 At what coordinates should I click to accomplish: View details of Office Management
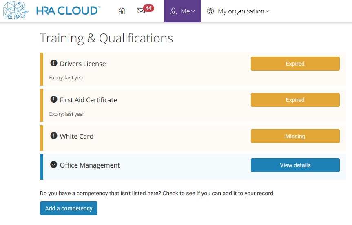[x=295, y=165]
